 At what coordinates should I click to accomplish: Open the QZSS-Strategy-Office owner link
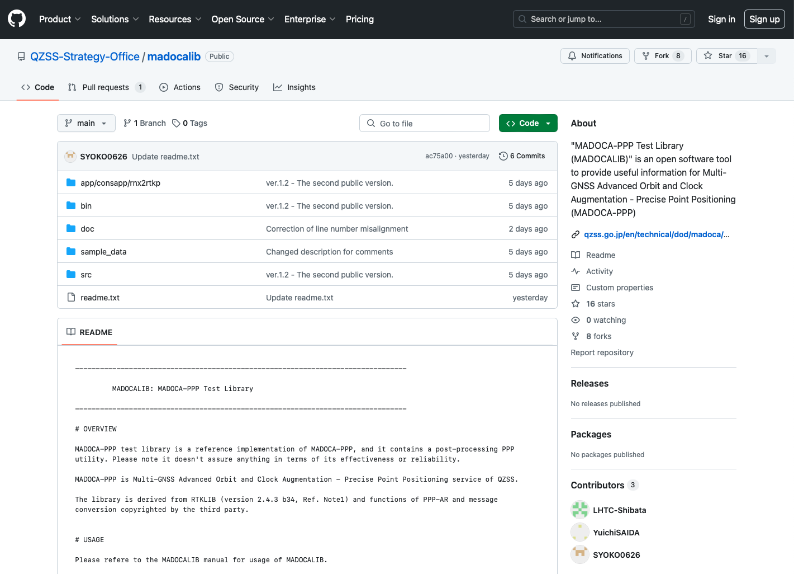[x=85, y=57]
